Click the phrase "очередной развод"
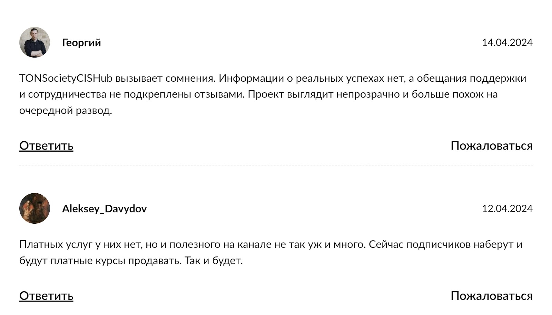552x315 pixels. click(65, 111)
